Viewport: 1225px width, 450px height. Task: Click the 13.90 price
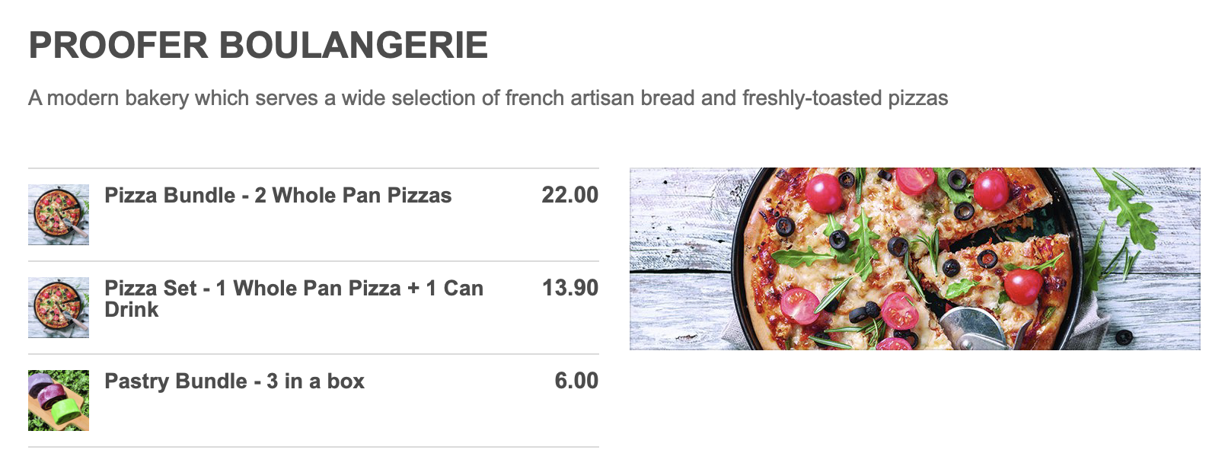pos(569,288)
